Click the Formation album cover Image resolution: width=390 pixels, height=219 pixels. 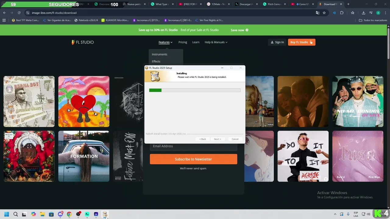(84, 156)
